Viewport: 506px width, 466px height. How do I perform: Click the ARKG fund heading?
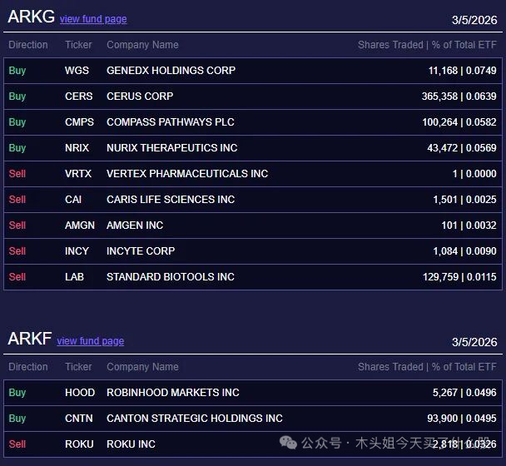[31, 17]
